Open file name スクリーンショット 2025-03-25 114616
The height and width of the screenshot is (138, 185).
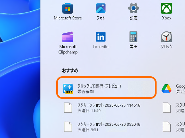(x=109, y=105)
